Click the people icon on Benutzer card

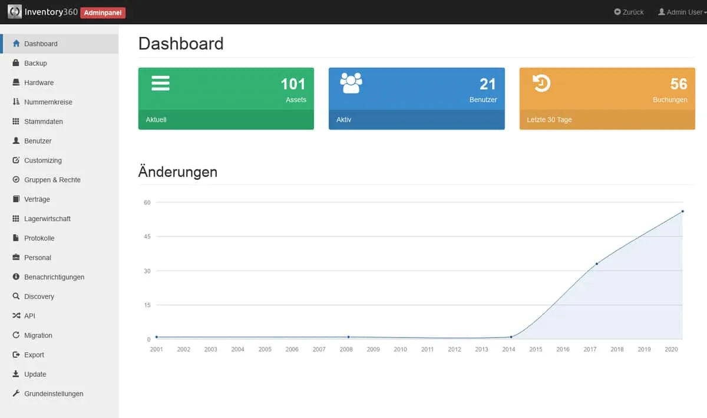(351, 83)
